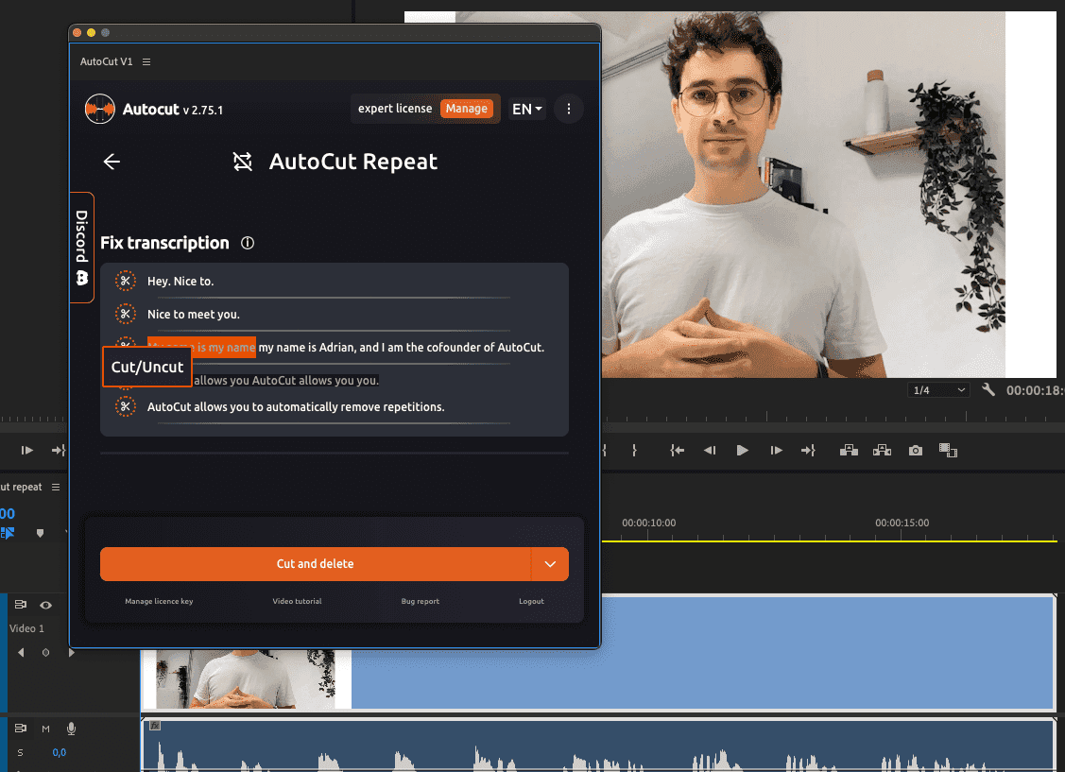
Task: Click the Logout link
Action: [531, 601]
